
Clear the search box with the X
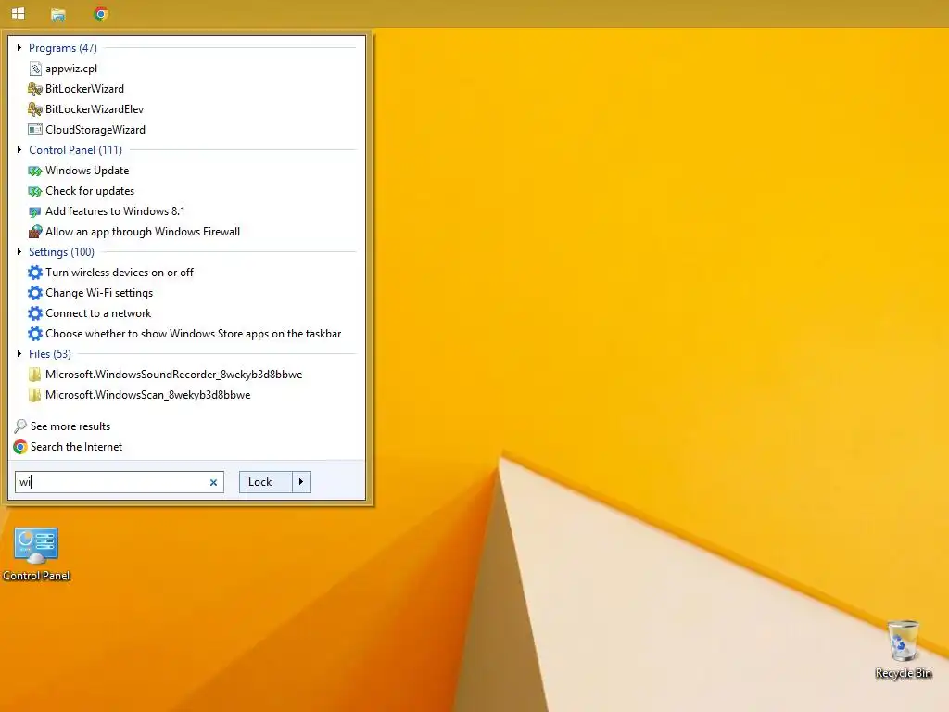click(x=213, y=482)
